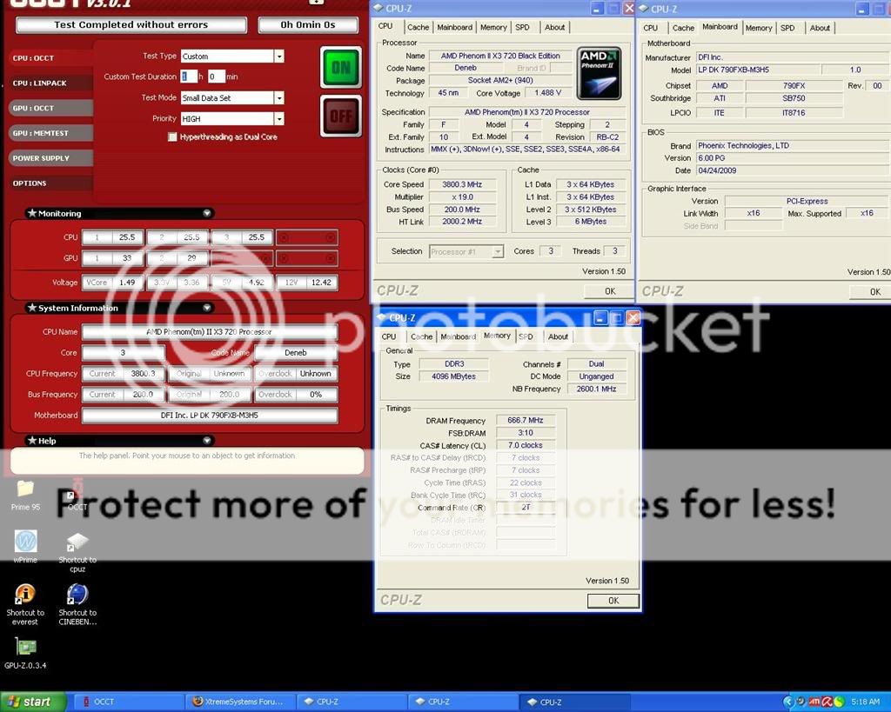Select the GPU : MEMTEST tab
The image size is (891, 712).
pyautogui.click(x=50, y=133)
